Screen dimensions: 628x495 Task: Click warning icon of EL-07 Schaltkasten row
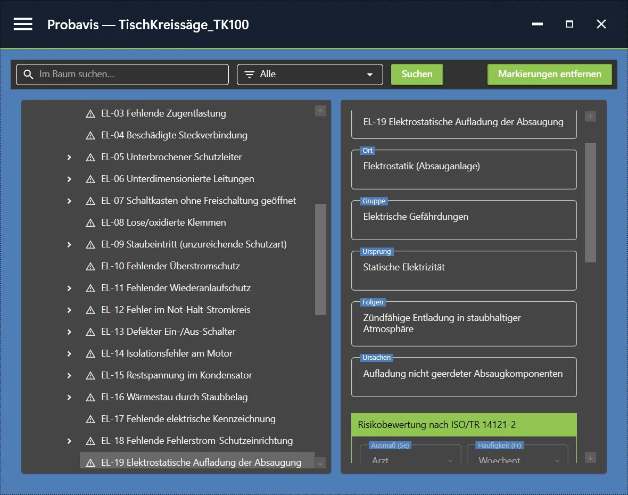click(90, 201)
